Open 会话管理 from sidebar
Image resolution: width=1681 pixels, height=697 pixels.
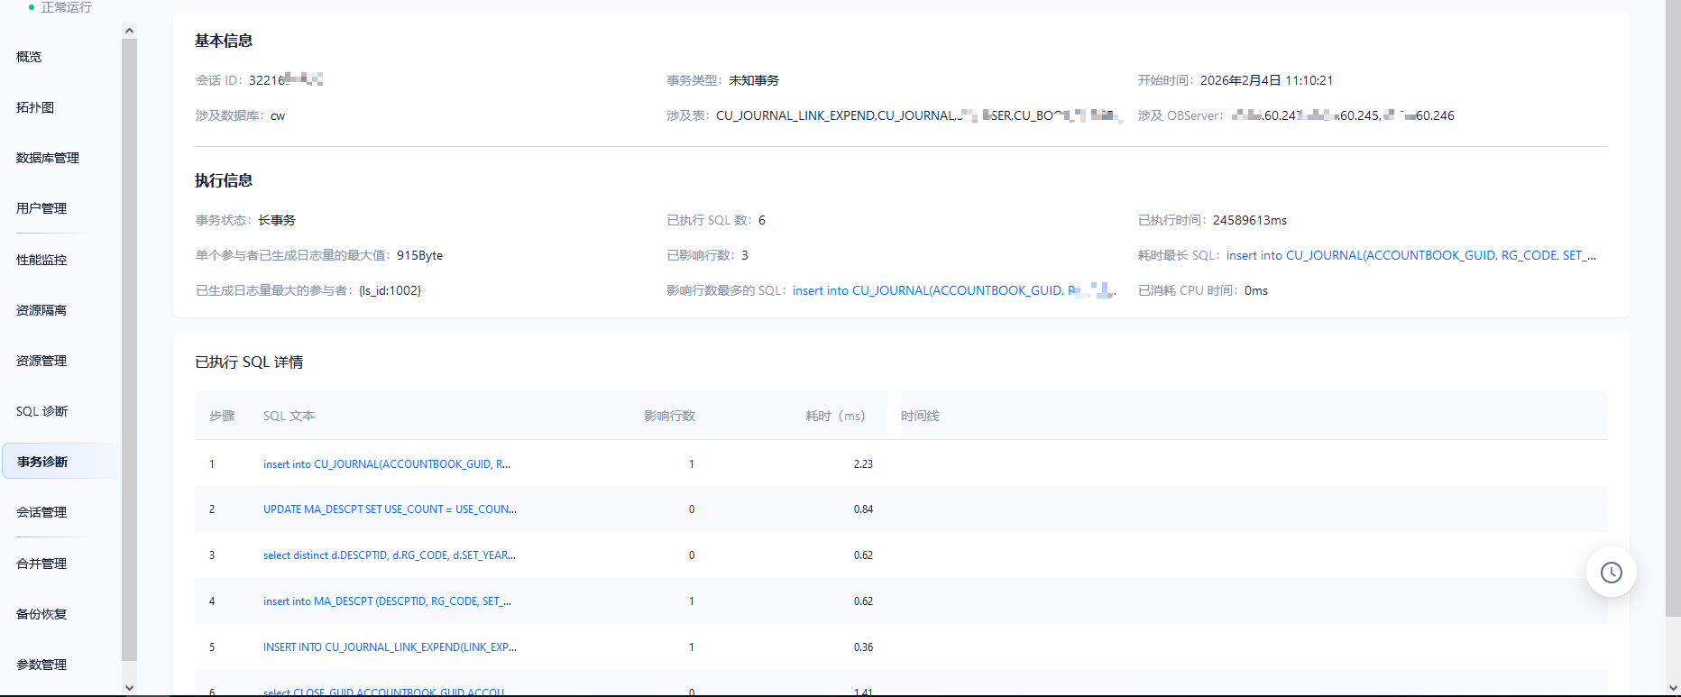pos(41,512)
